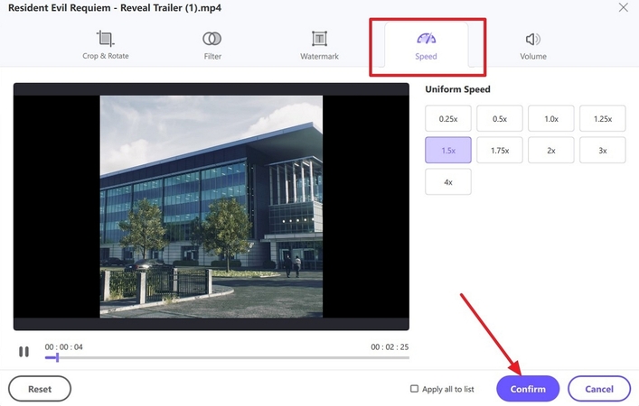Click the playback progress slider handle
Screen dimensions: 639x406
point(58,357)
